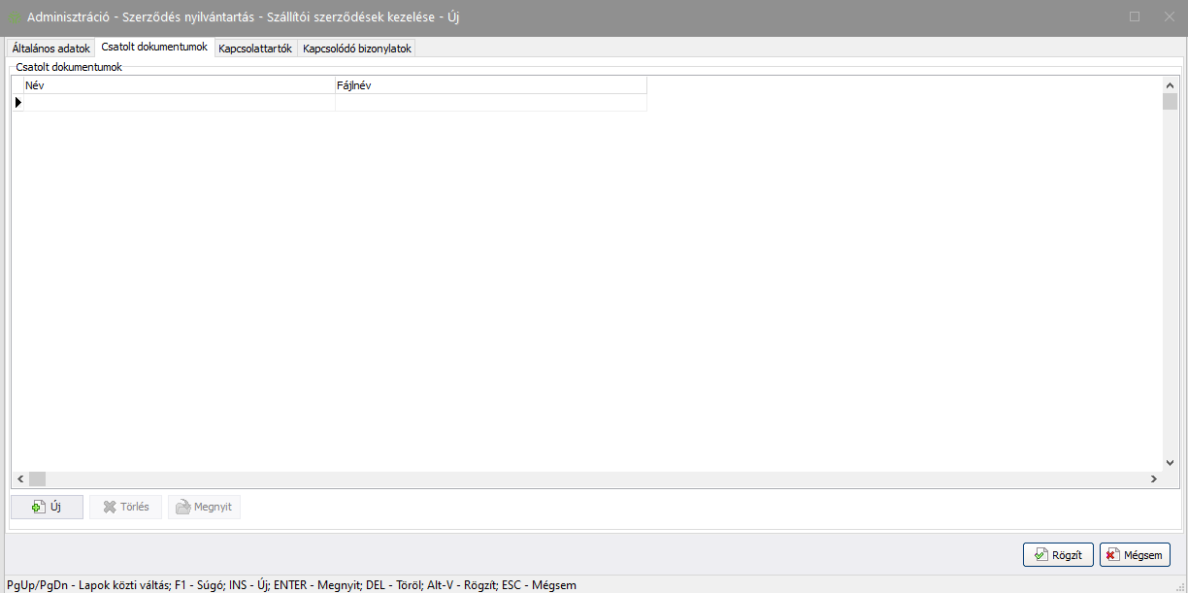Select the Csatolt dokumentumok tab
Screen dimensions: 1188x593
[153, 48]
